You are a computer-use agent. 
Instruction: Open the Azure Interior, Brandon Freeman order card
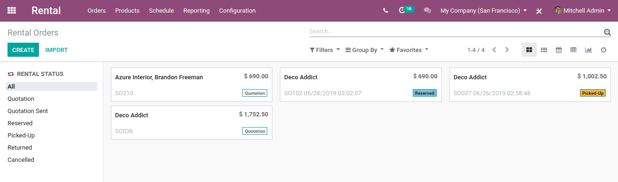pos(192,84)
